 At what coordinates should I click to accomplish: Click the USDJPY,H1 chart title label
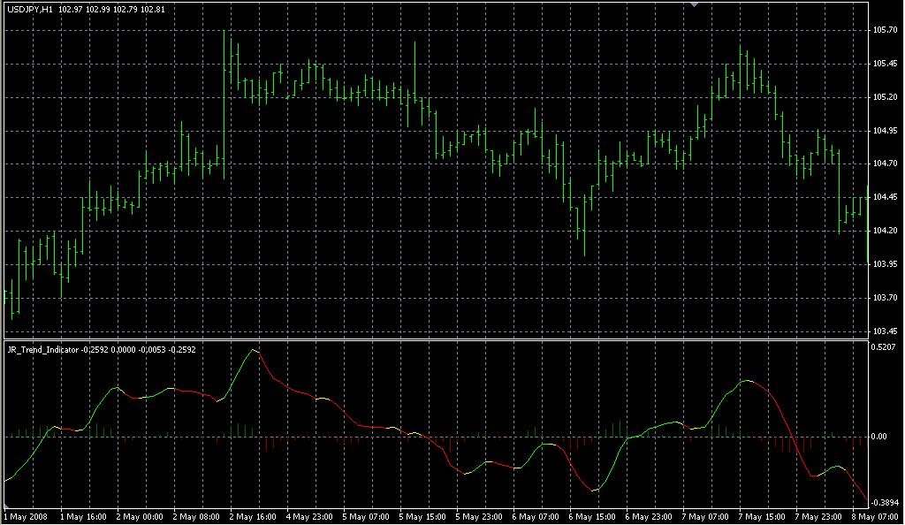tap(30, 9)
